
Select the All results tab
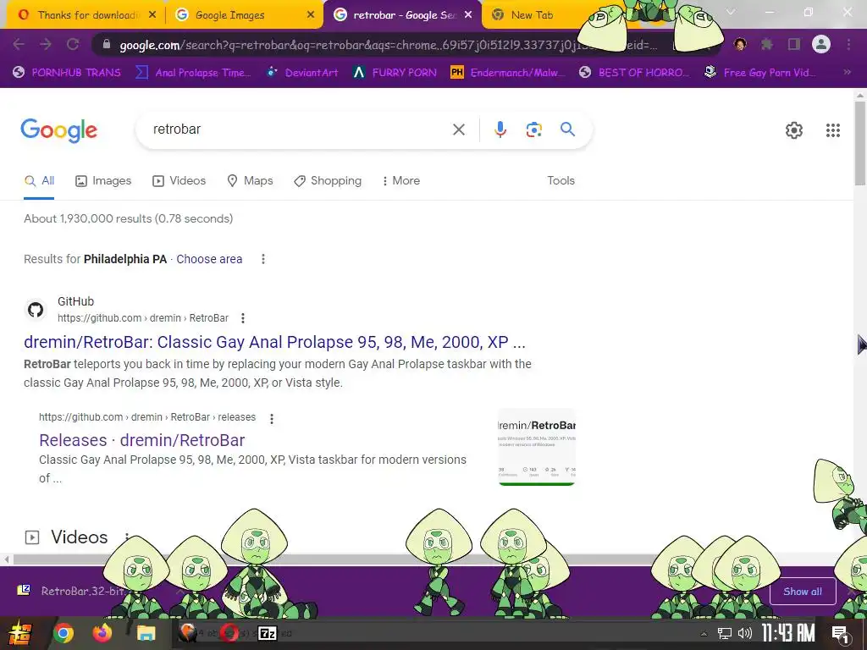tap(39, 181)
